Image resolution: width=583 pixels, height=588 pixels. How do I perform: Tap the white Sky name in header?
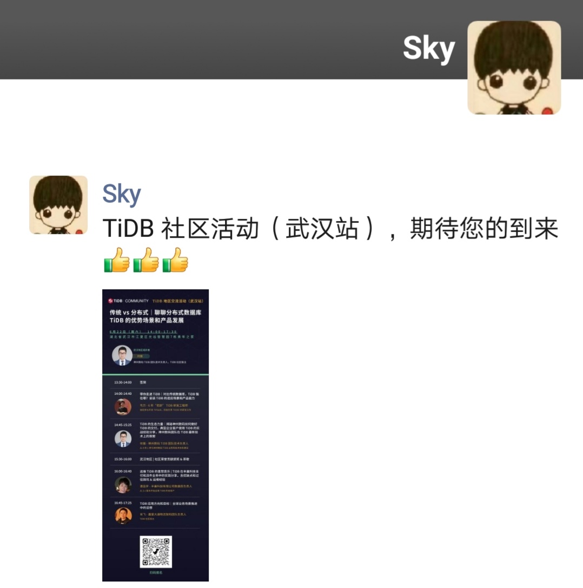pos(429,49)
